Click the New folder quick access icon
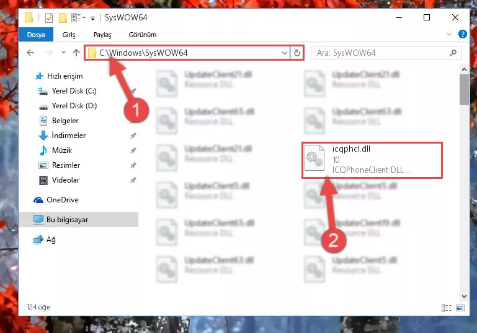This screenshot has height=333, width=477. click(x=63, y=18)
